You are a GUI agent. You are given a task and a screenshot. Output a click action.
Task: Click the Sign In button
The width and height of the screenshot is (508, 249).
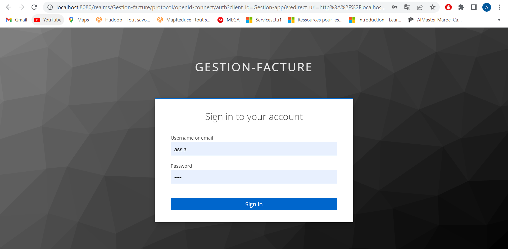click(x=254, y=204)
